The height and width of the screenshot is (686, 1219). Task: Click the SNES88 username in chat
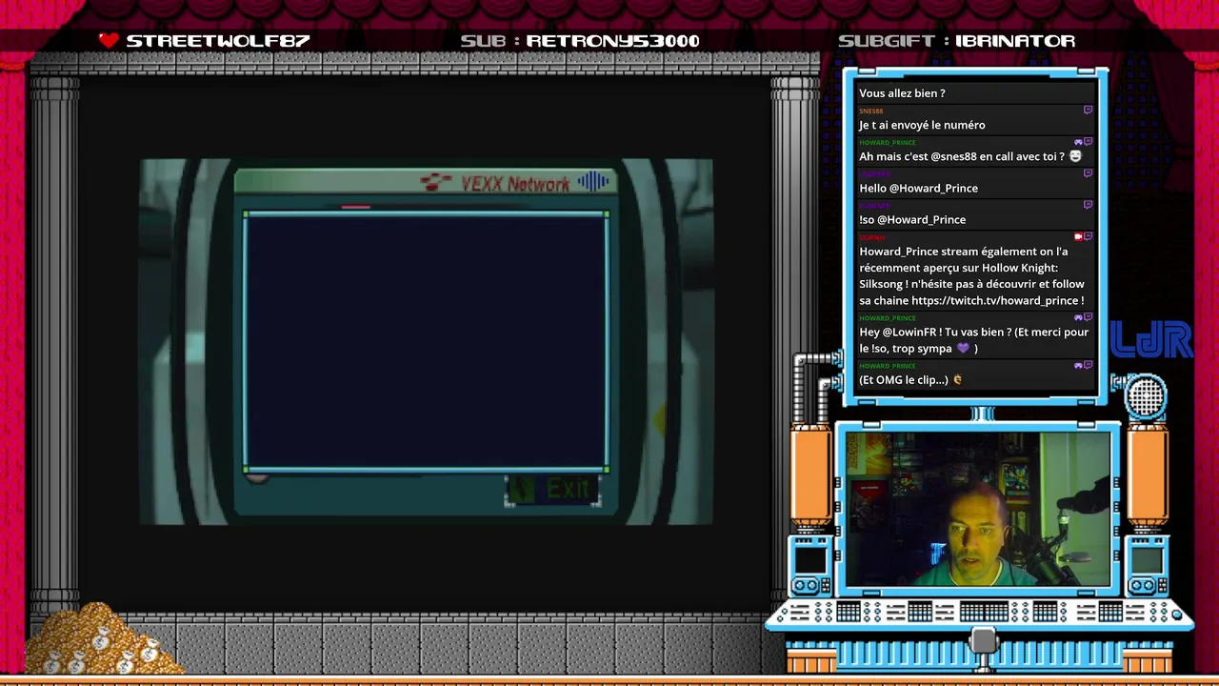click(x=870, y=111)
